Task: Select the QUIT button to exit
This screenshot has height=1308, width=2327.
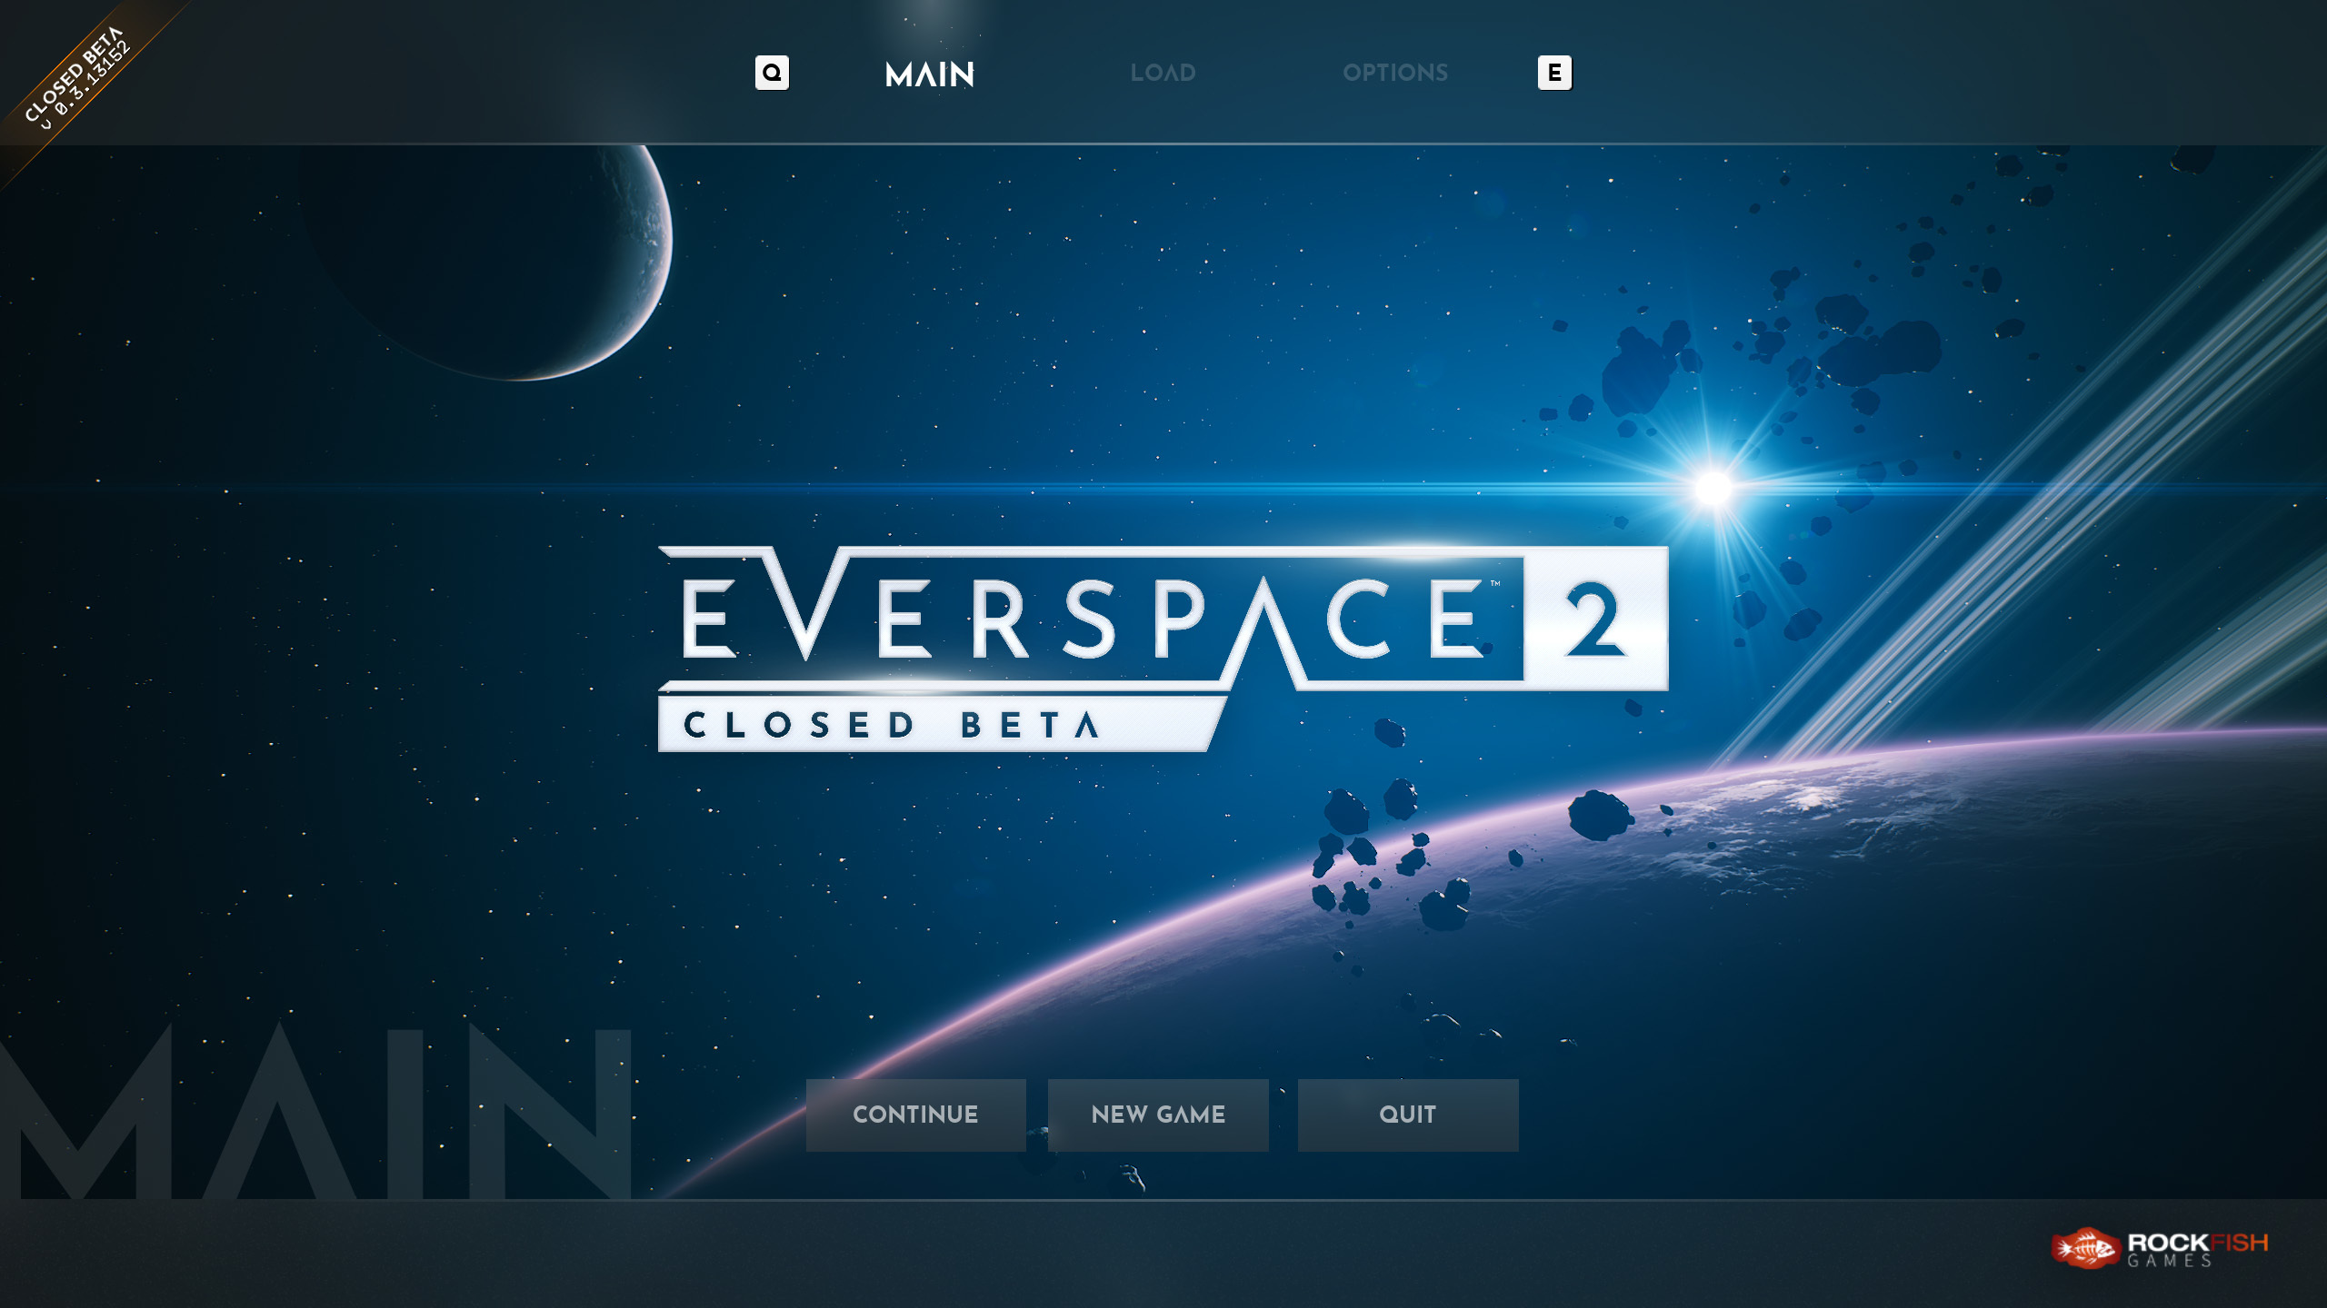Action: pos(1406,1115)
